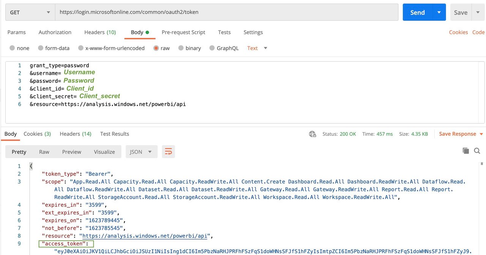486x255 pixels.
Task: Select the request Body tab
Action: tap(140, 32)
